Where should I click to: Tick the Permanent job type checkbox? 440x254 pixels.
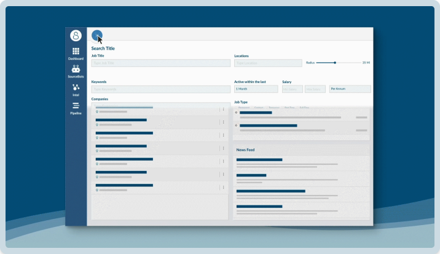(236, 108)
